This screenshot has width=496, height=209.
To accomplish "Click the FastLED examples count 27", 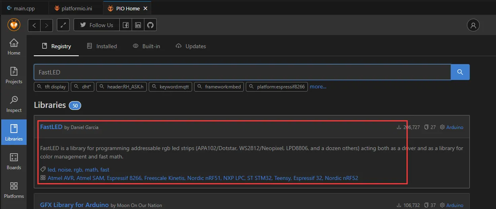I will point(430,127).
